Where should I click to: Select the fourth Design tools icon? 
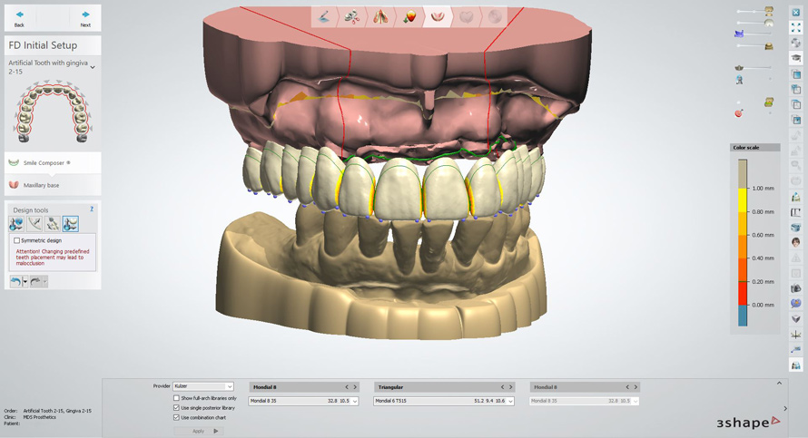point(71,223)
